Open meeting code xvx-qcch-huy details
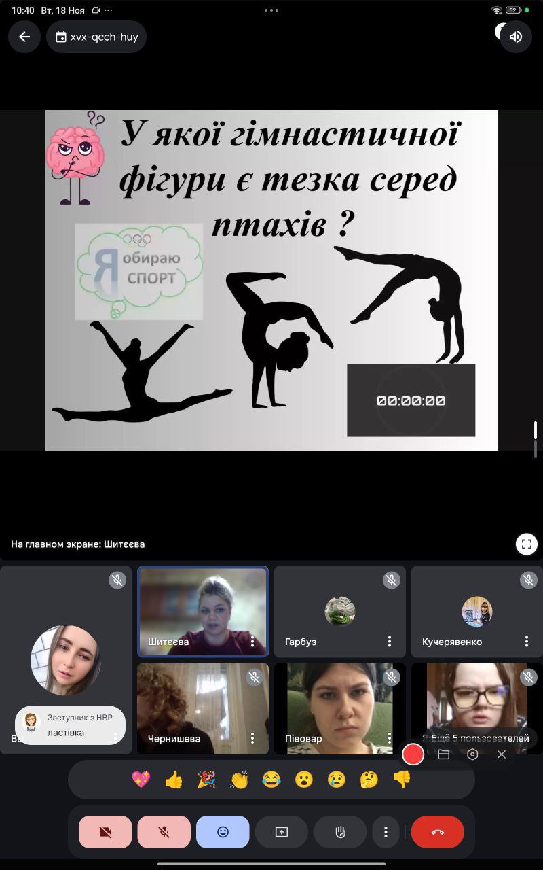Viewport: 543px width, 870px height. (x=96, y=37)
